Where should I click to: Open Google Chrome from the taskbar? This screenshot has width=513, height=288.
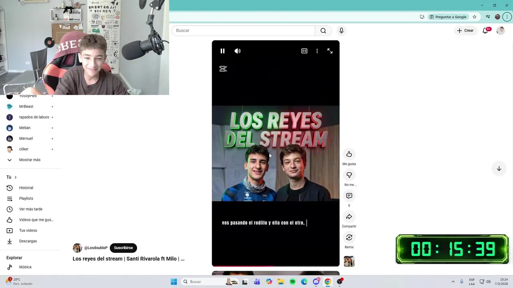(x=328, y=282)
